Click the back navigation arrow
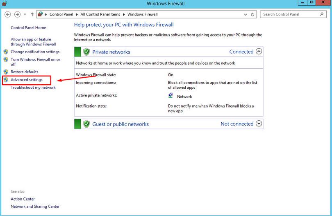332x216 pixels. click(7, 14)
